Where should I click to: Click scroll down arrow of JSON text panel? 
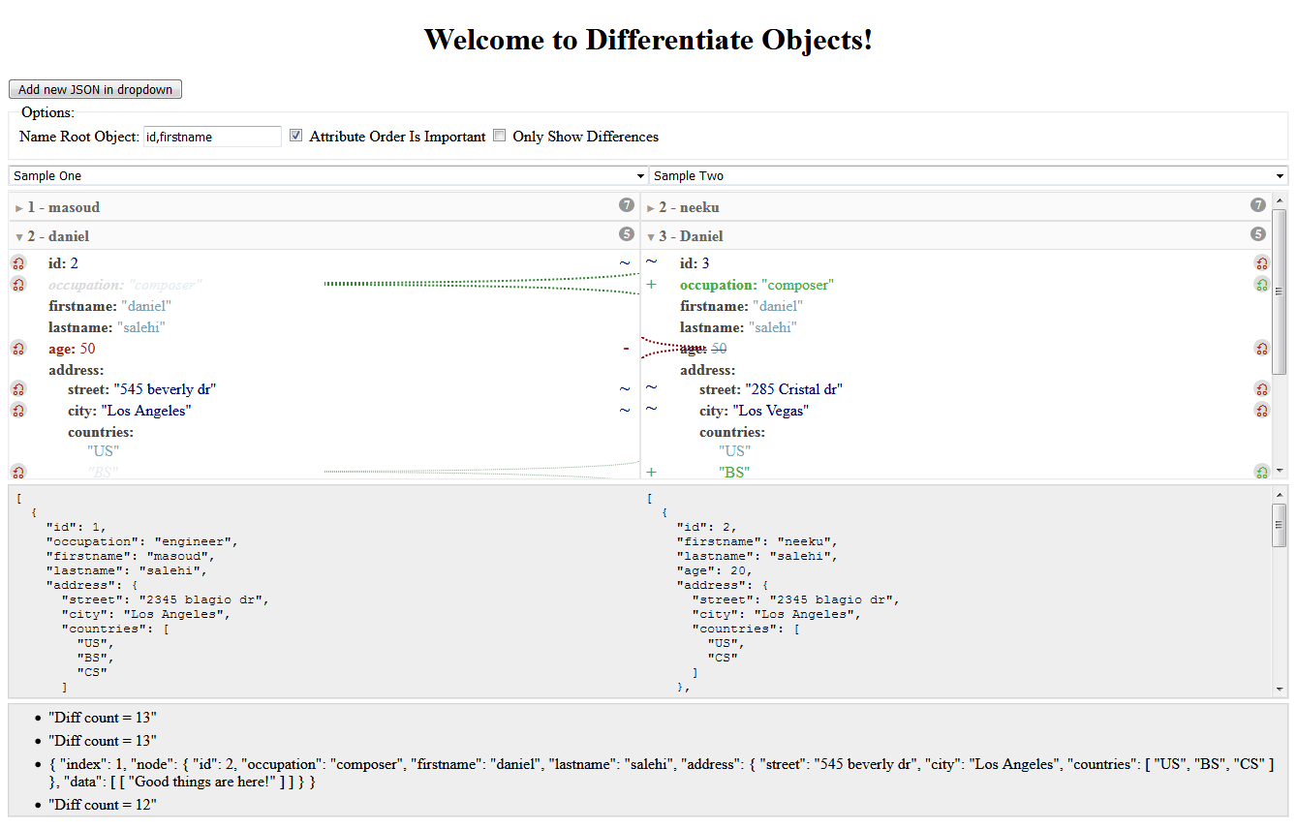(1280, 689)
